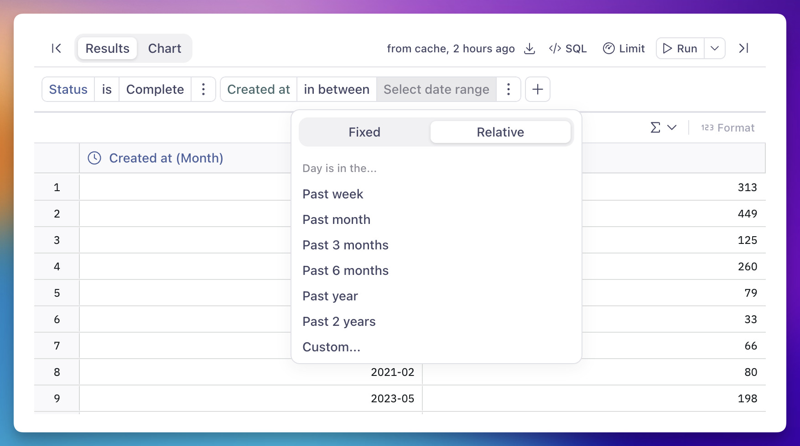Switch date picker to Relative mode

(500, 132)
